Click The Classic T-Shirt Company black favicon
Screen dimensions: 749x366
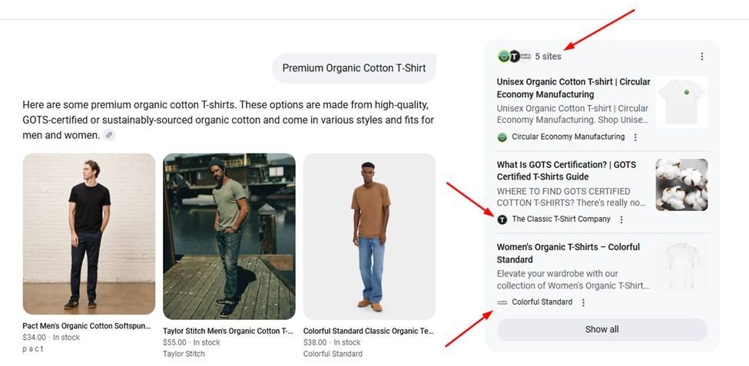tap(502, 219)
